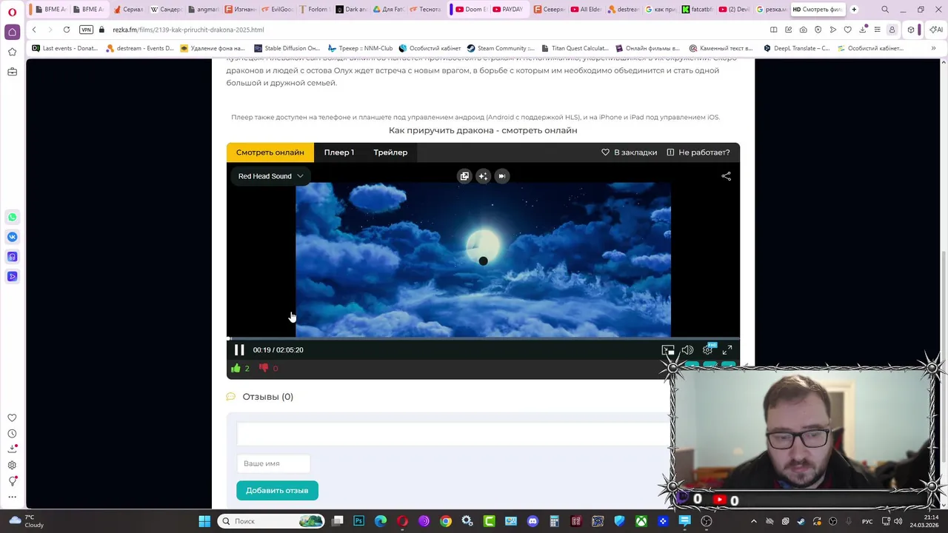Viewport: 948px width, 533px height.
Task: Click the copy/overlay icon above the video
Action: [x=464, y=176]
